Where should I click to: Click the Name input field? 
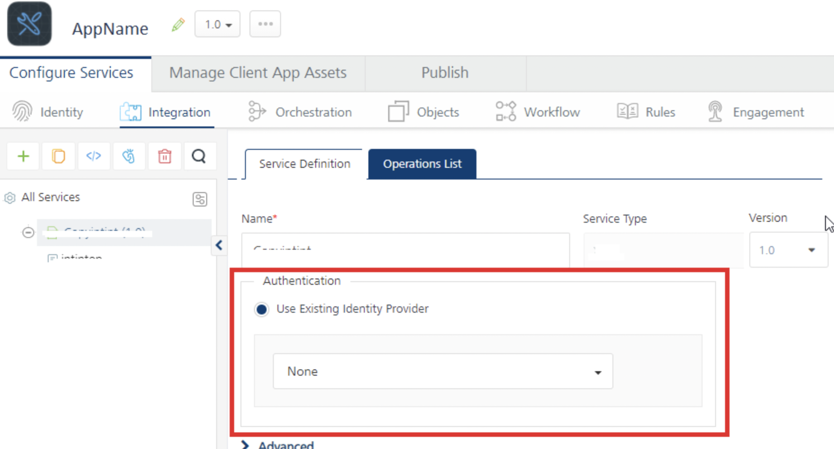coord(405,250)
